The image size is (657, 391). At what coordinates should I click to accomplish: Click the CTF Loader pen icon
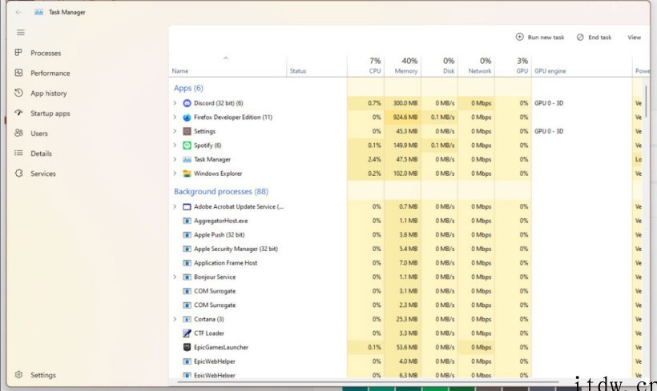pyautogui.click(x=187, y=333)
